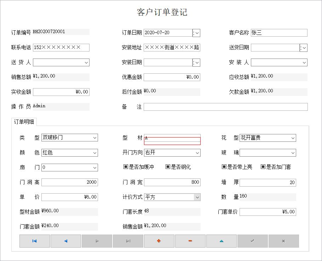Click the 门套长度 value 48

pyautogui.click(x=146, y=211)
